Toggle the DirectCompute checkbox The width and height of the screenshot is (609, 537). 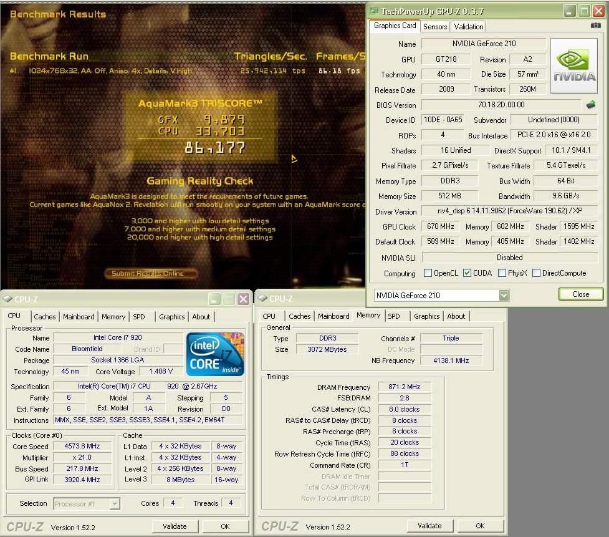(x=536, y=273)
